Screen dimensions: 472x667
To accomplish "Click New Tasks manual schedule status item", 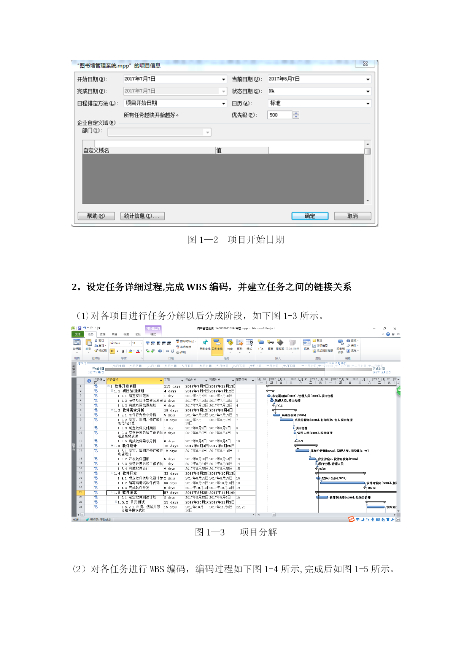I will 99,519.
